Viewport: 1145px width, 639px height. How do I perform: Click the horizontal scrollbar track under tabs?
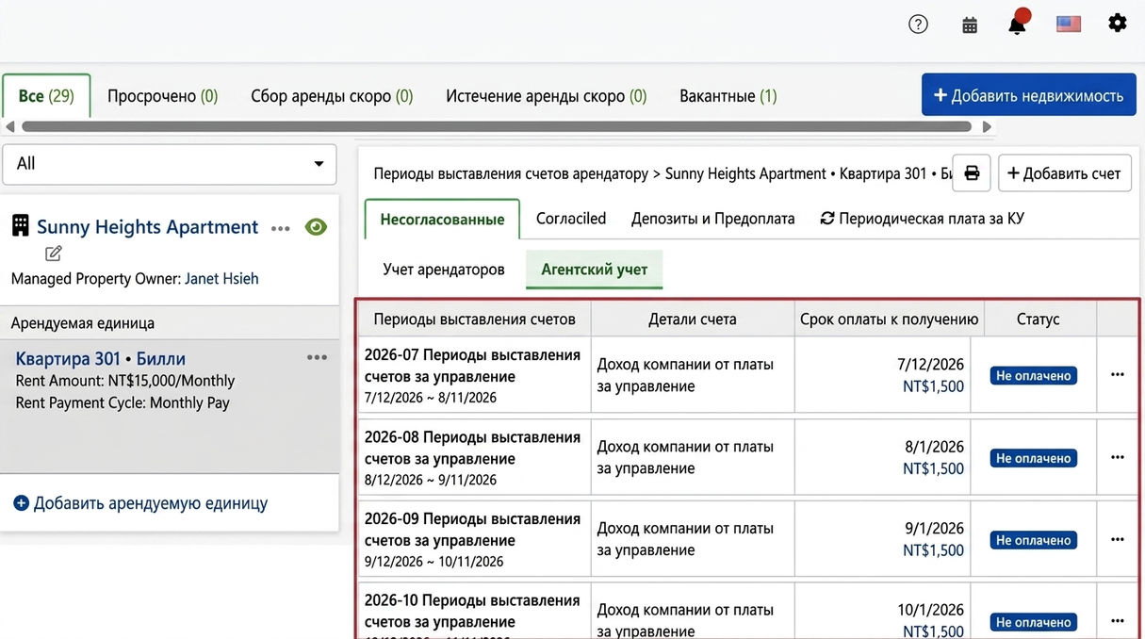[497, 126]
